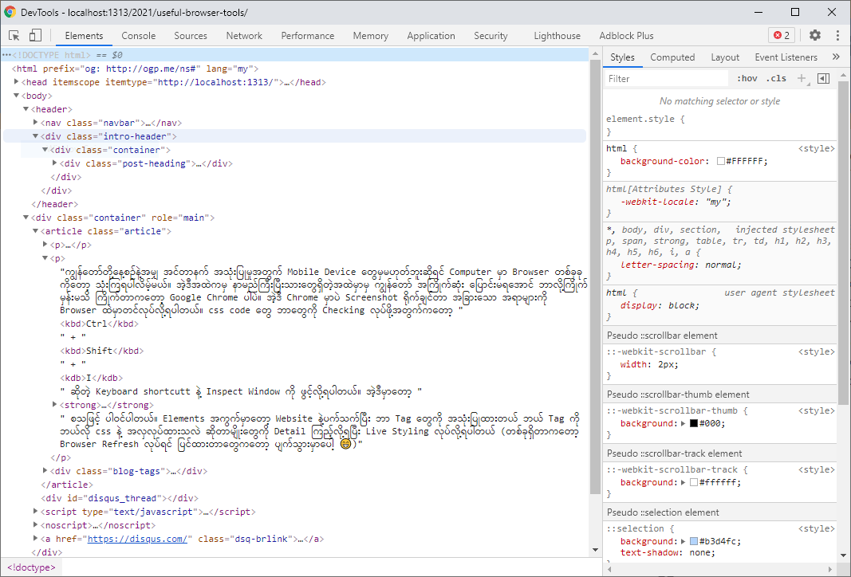Toggle the device toolbar icon
The width and height of the screenshot is (851, 577).
pyautogui.click(x=35, y=35)
